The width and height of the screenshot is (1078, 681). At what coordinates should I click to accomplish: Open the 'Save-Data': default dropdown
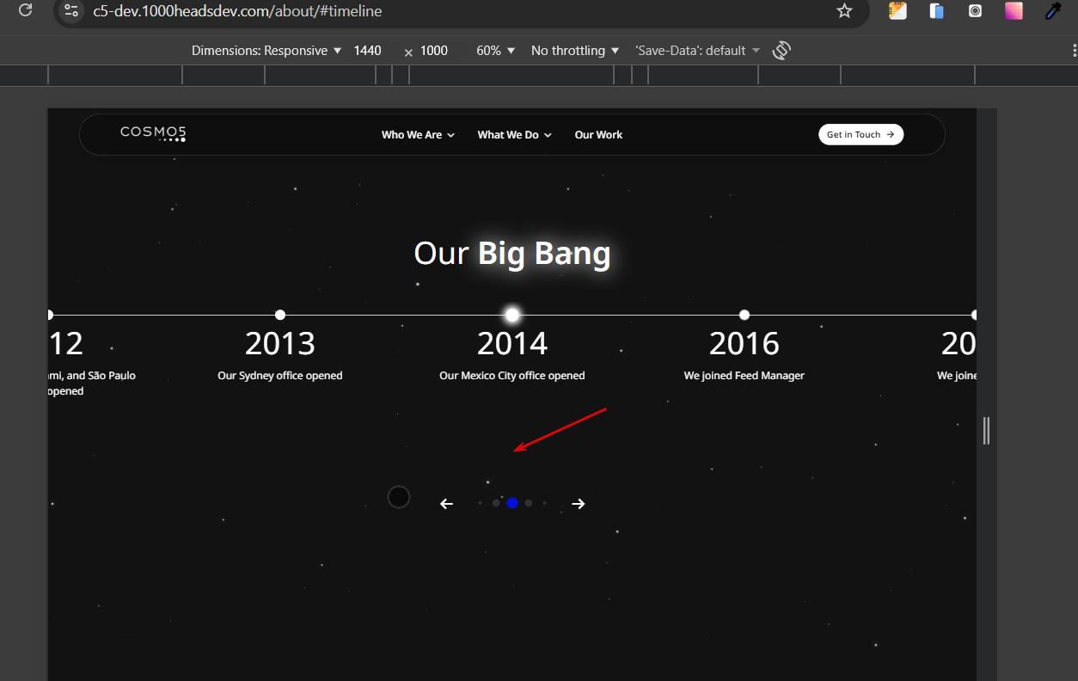(x=698, y=51)
